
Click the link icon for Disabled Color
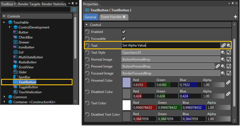coord(228,94)
